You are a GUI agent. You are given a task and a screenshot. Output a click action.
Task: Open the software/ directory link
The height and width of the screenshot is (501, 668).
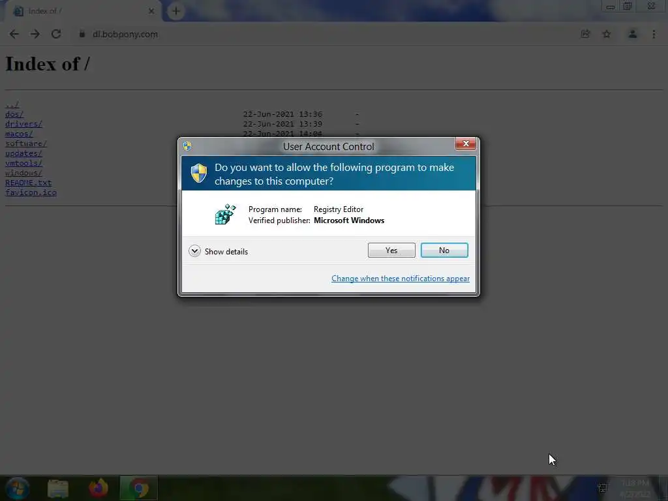(26, 144)
